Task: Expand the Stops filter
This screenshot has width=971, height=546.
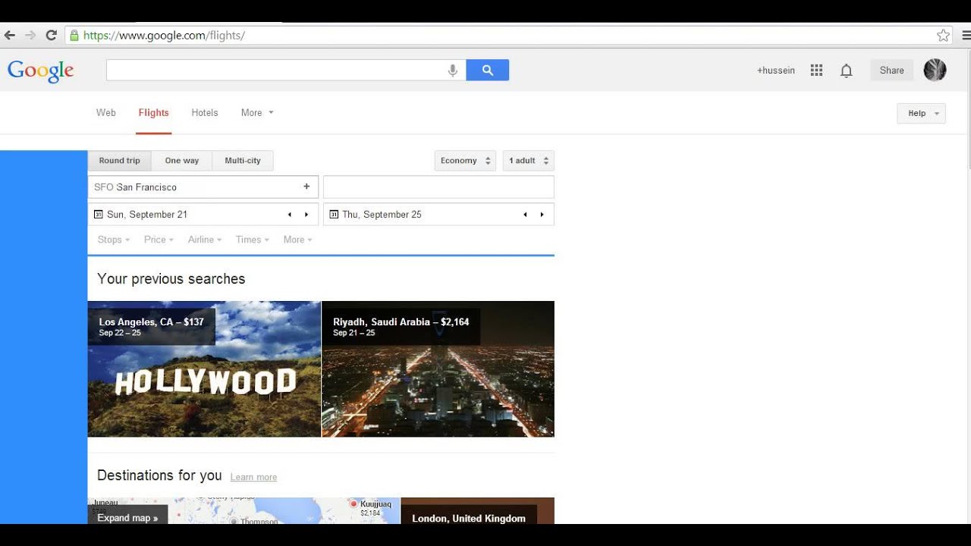Action: point(114,240)
